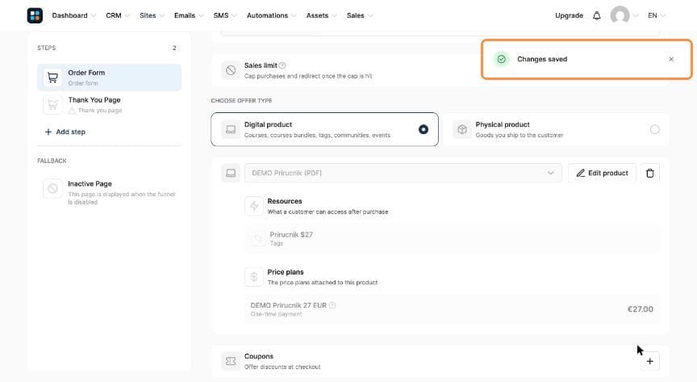Delete product with the trash icon
Viewport: 697px width, 382px height.
650,173
